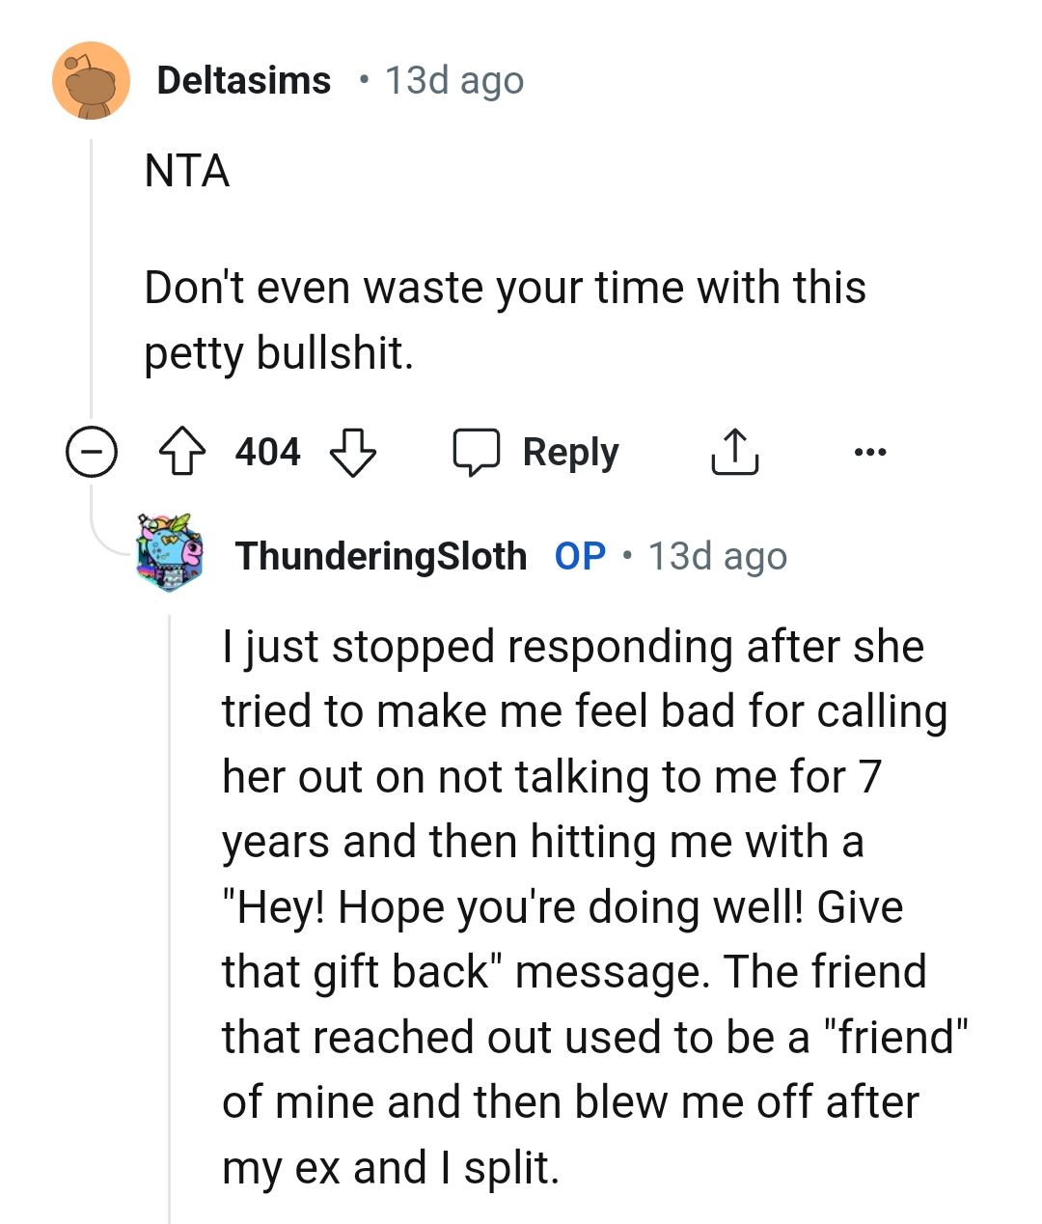Viewport: 1042px width, 1224px height.
Task: Click the 13d ago timestamp on OP's reply
Action: pyautogui.click(x=716, y=555)
